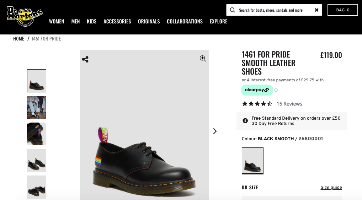Select the Black Smooth colour swatch
Screen dimensions: 362x200
tap(252, 161)
